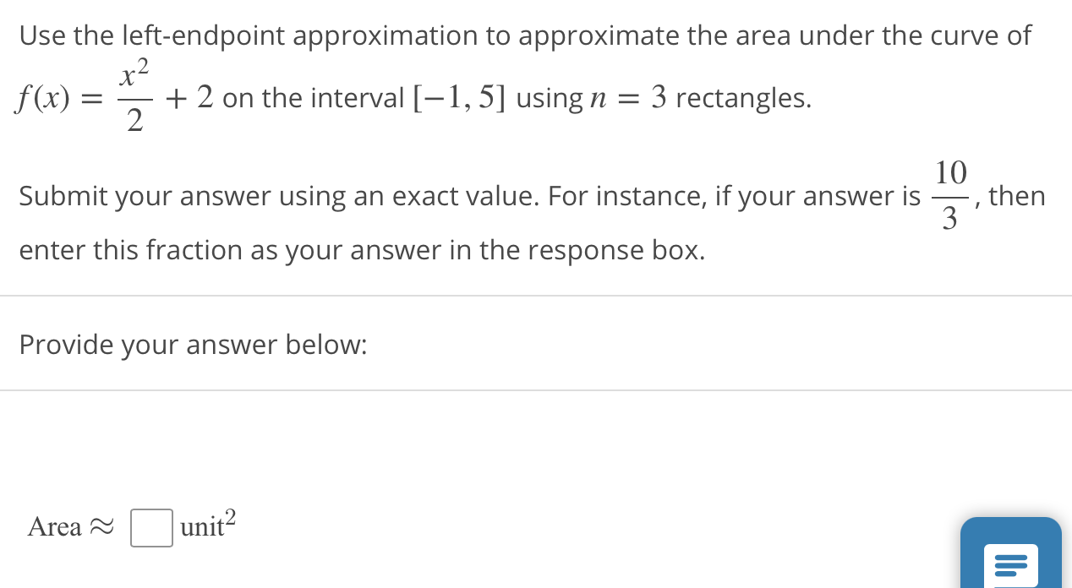
Task: Click the Area ≈ label
Action: pyautogui.click(x=68, y=526)
